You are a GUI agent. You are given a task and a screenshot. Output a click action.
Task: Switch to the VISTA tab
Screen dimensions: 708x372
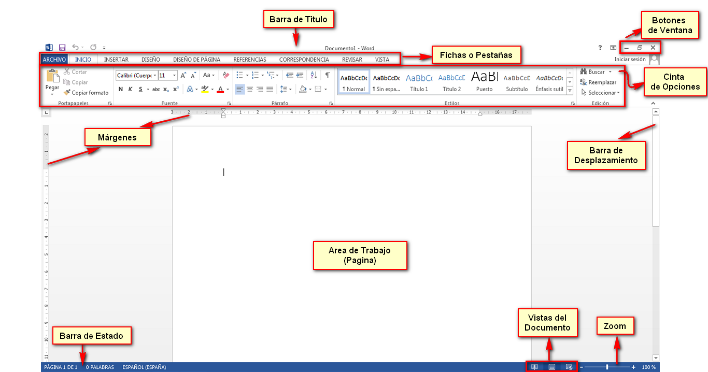click(x=382, y=60)
